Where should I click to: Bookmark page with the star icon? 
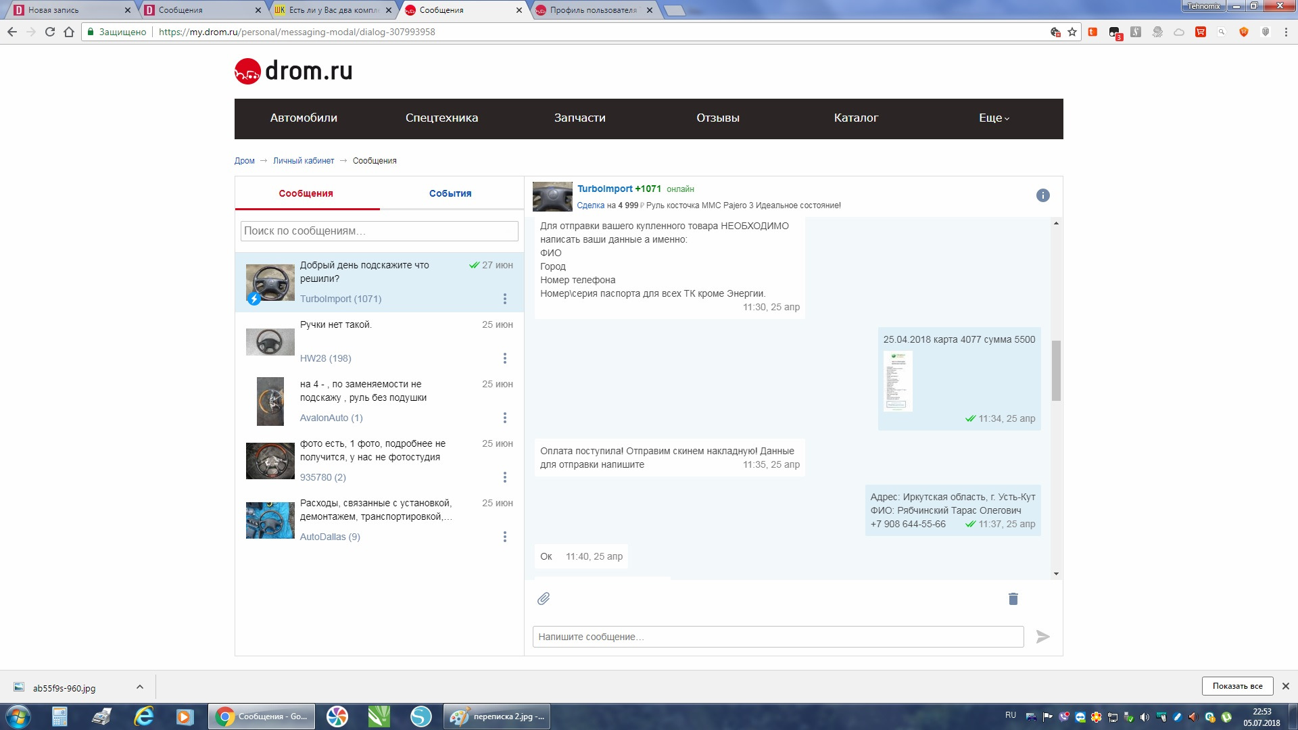click(1072, 32)
